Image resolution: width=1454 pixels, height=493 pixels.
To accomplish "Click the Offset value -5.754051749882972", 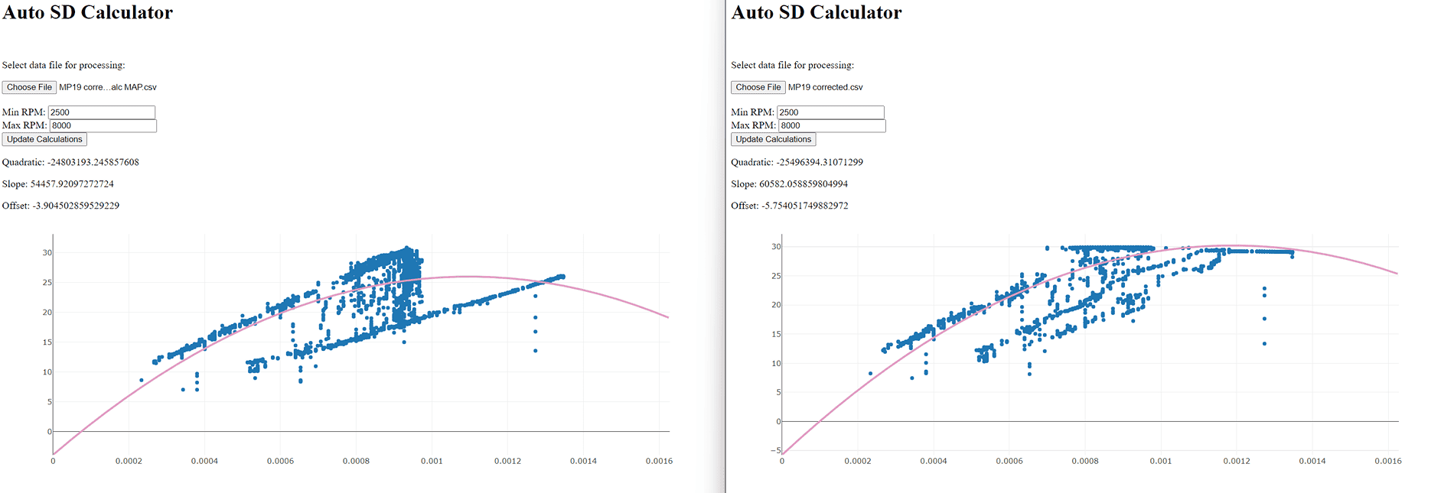I will pyautogui.click(x=805, y=206).
